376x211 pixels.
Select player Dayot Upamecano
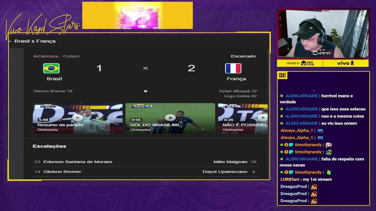tap(225, 171)
